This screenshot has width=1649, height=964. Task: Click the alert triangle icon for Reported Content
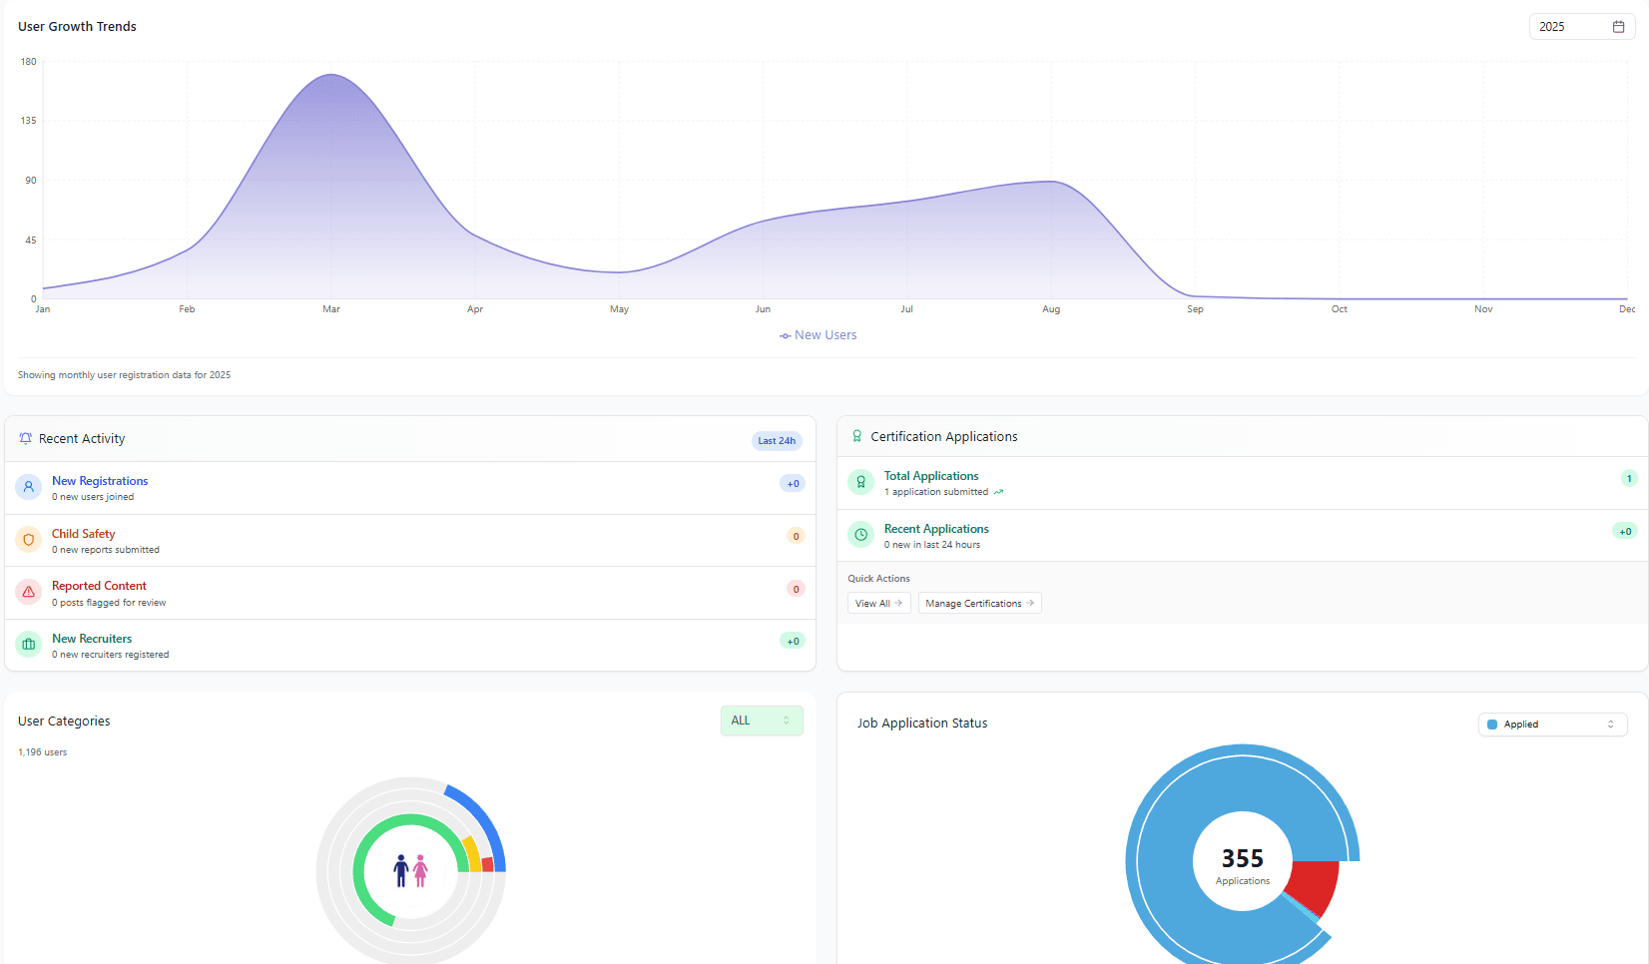[28, 592]
